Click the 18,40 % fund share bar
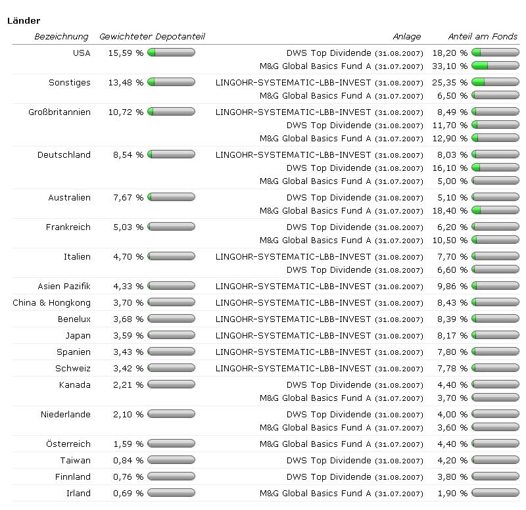Image resolution: width=526 pixels, height=510 pixels. (x=495, y=210)
